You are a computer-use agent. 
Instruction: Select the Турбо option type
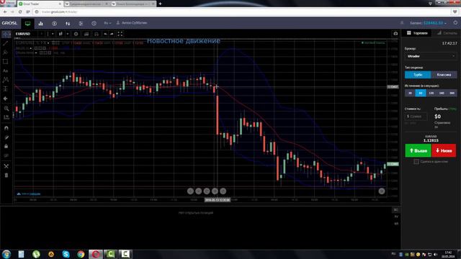click(418, 75)
